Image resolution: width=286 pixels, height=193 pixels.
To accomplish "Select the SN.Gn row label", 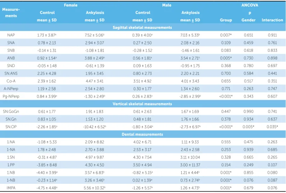I will (11, 119).
